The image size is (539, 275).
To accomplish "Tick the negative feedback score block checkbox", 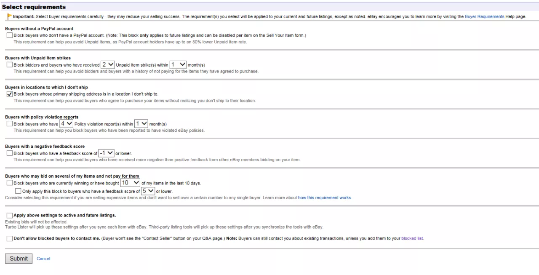I will click(10, 153).
